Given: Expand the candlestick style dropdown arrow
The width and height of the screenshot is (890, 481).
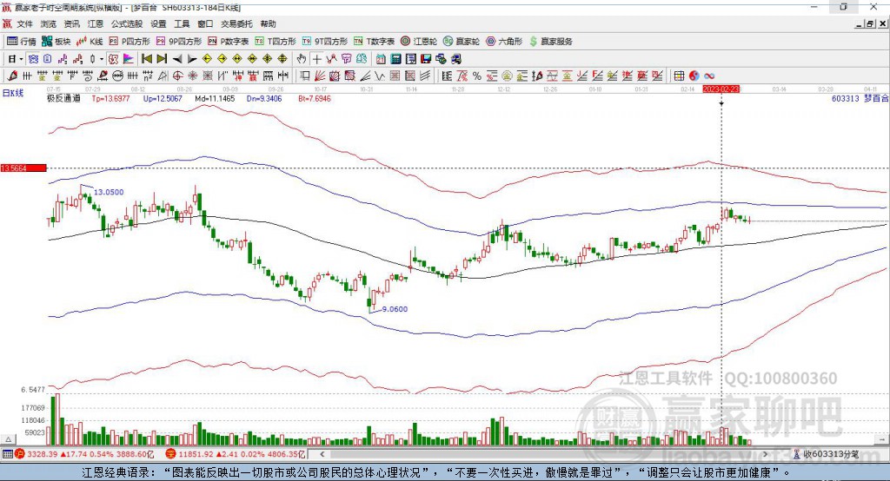Looking at the screenshot, I should click(x=102, y=59).
